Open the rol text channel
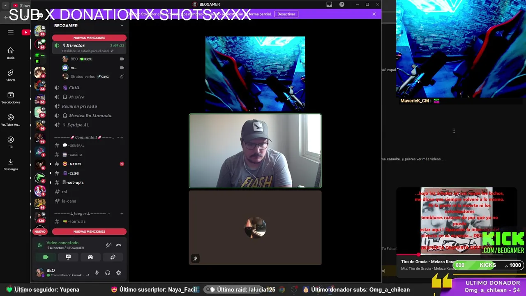526x296 pixels. (89, 192)
